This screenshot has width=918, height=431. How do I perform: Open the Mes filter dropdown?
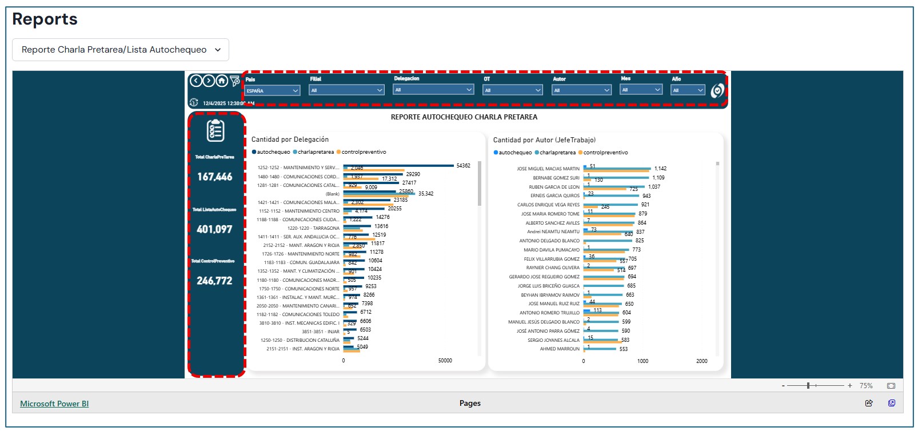pyautogui.click(x=641, y=90)
